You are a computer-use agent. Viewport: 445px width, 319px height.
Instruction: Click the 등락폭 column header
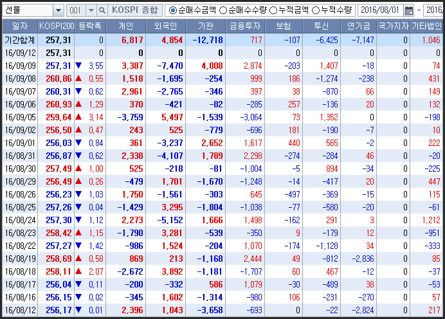[x=90, y=26]
